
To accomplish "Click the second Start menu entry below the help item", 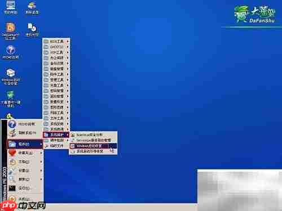I will tap(25, 133).
